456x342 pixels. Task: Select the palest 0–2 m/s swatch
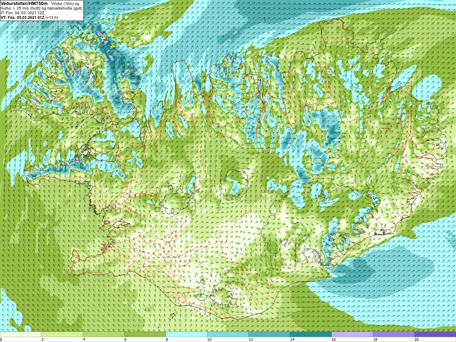click(x=21, y=335)
